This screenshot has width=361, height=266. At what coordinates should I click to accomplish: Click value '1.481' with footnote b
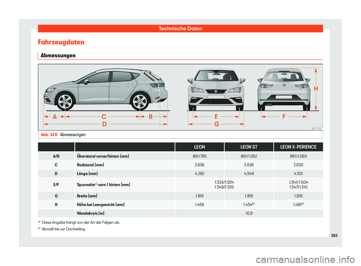298,204
